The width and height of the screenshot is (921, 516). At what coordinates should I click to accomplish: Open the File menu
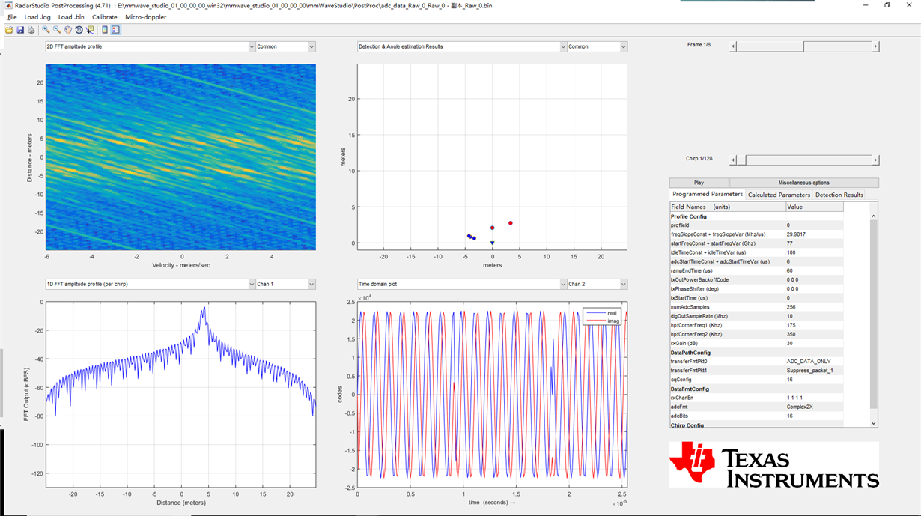click(12, 16)
